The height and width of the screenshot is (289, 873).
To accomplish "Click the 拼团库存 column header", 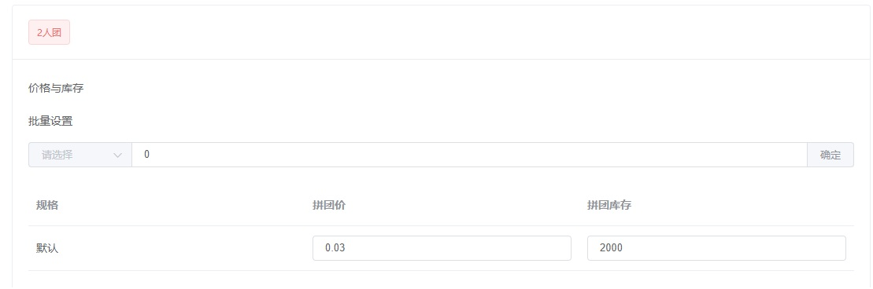I will 609,205.
